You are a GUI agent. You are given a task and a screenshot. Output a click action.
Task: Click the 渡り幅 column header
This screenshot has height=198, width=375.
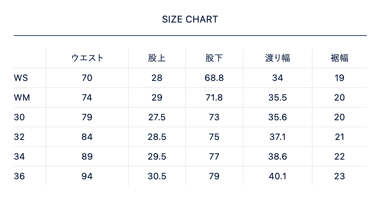point(277,58)
